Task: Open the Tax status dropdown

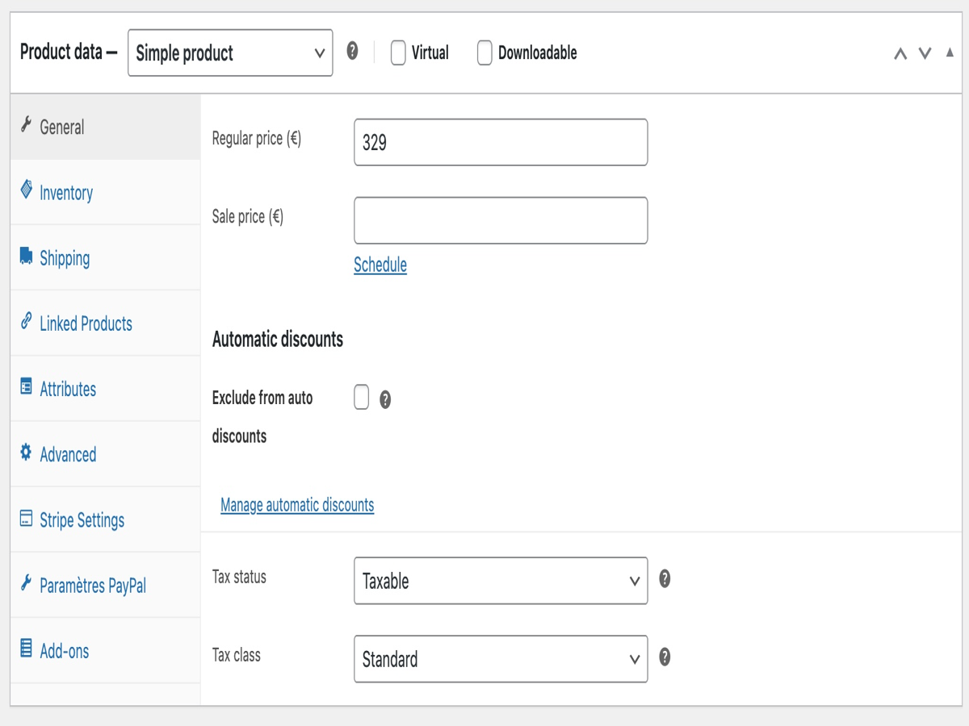Action: [x=500, y=581]
